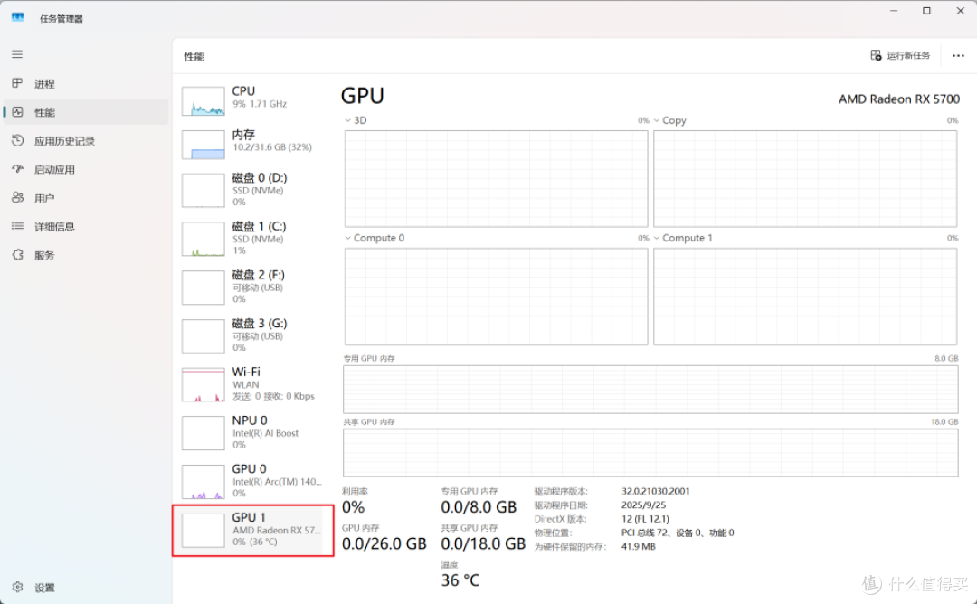Go to the 用户 (Users) page

44,198
